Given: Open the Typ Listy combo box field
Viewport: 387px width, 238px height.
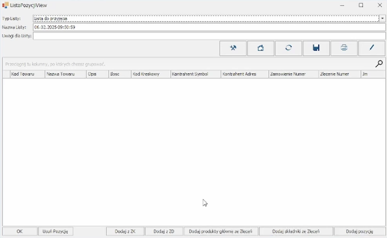Looking at the screenshot, I should pos(205,18).
